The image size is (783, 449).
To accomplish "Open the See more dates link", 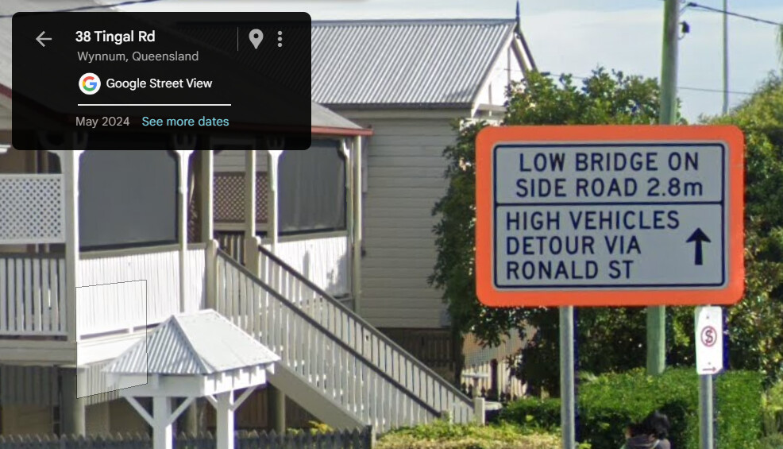I will (185, 122).
